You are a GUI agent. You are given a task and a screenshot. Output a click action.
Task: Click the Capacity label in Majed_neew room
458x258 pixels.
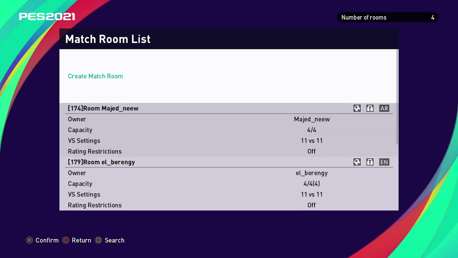point(80,130)
